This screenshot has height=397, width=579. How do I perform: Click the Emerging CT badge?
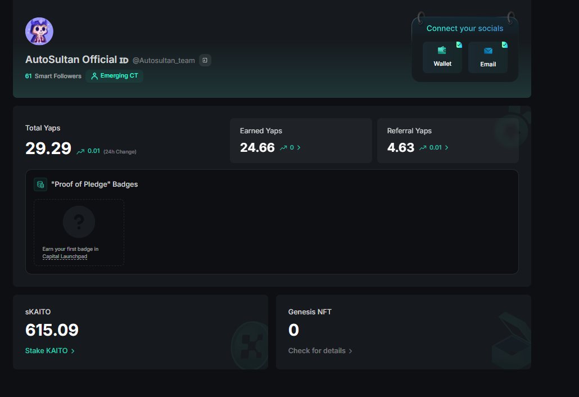115,76
